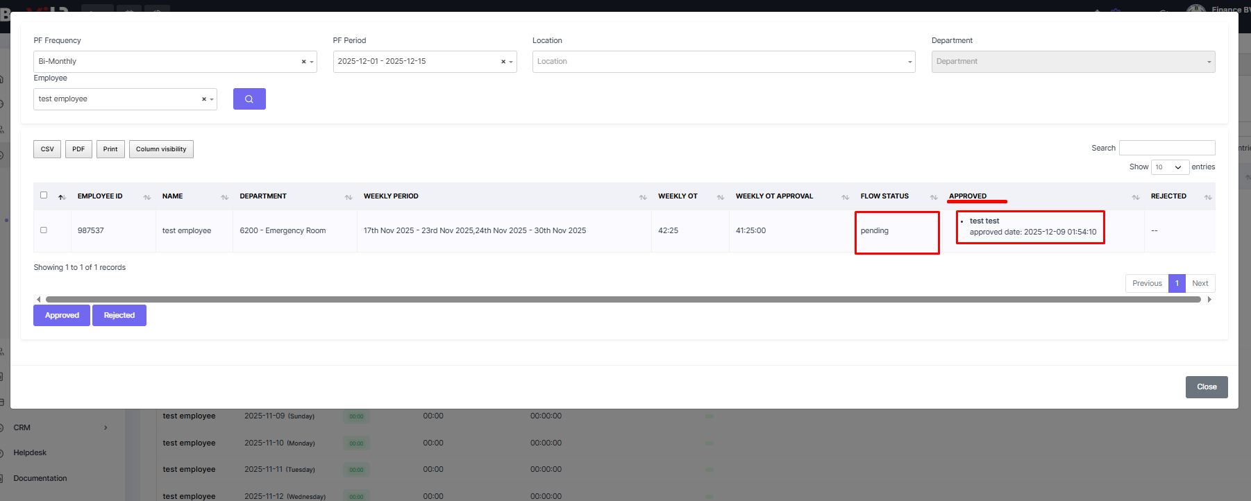Focus the table Search input field

click(1166, 148)
